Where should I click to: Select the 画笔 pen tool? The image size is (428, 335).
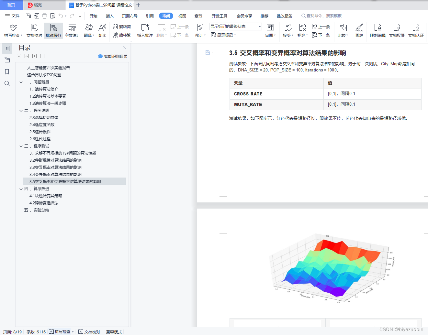tap(359, 31)
